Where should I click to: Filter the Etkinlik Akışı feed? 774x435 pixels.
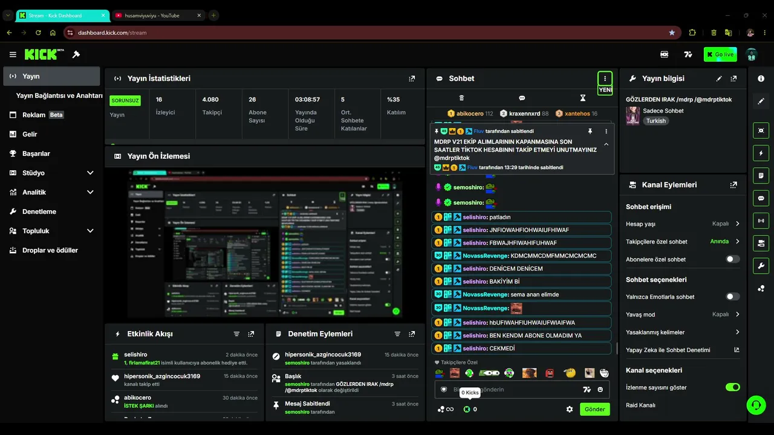236,334
